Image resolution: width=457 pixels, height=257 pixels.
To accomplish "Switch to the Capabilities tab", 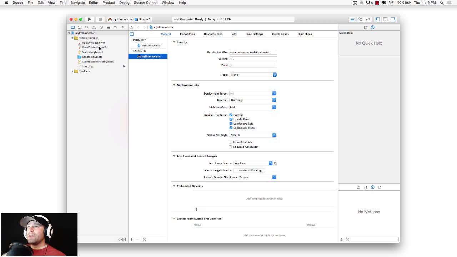I will (x=187, y=34).
